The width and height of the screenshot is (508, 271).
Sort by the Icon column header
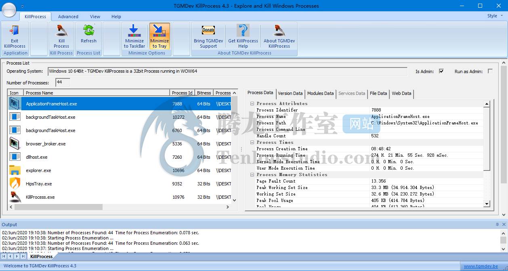point(16,93)
